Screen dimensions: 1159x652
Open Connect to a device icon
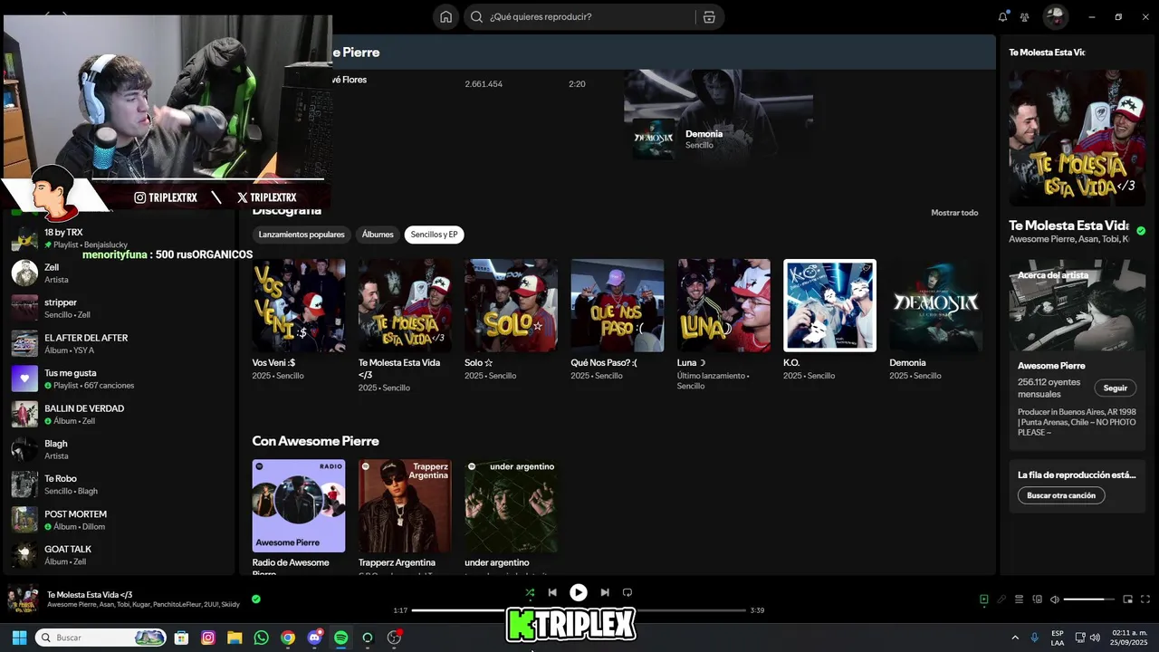pyautogui.click(x=1037, y=599)
